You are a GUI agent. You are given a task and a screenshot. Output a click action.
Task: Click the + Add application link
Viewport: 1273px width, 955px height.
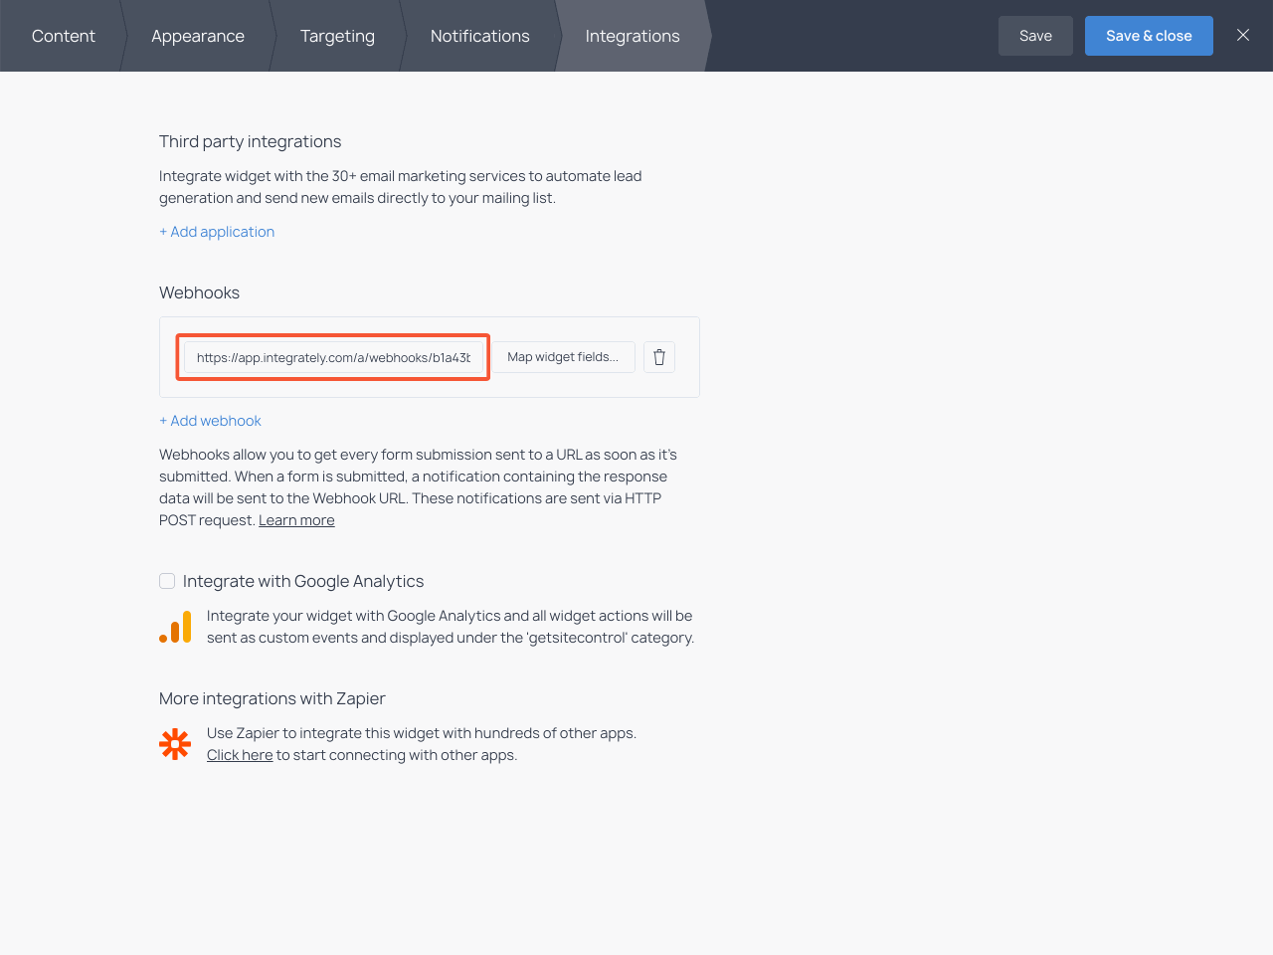(x=217, y=232)
